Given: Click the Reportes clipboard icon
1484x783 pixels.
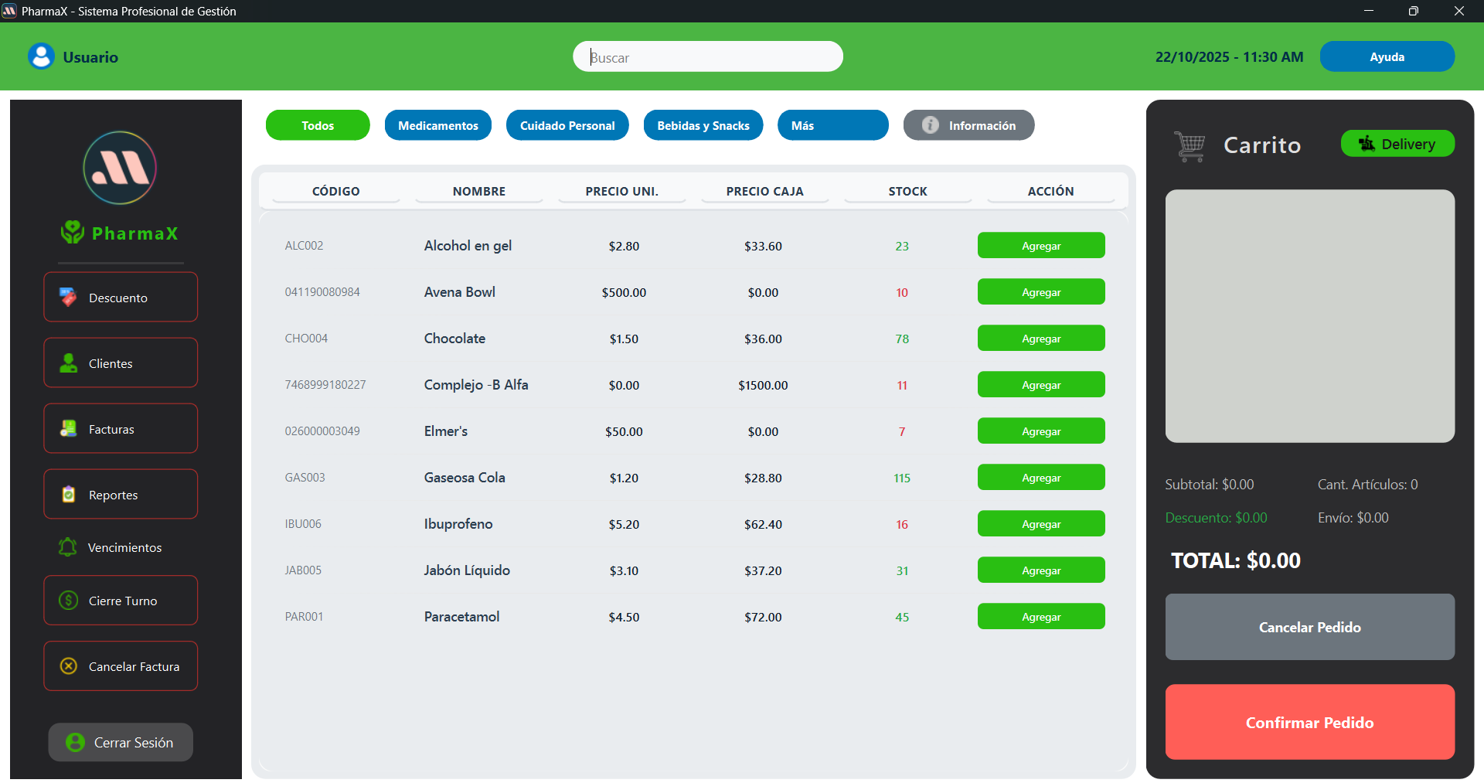Looking at the screenshot, I should [x=69, y=495].
